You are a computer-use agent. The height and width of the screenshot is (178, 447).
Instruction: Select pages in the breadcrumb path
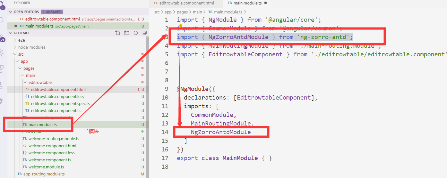tap(182, 12)
